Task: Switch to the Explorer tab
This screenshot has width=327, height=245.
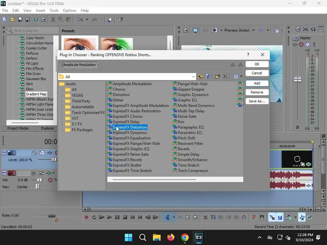Action: pyautogui.click(x=48, y=128)
